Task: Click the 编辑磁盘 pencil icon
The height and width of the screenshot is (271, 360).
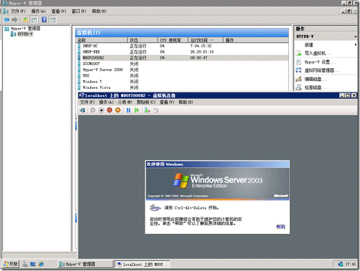Action: [299, 79]
